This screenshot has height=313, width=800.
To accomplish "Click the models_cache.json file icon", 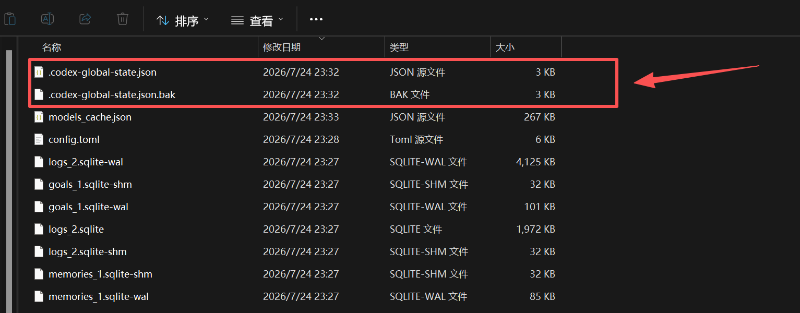I will (39, 117).
